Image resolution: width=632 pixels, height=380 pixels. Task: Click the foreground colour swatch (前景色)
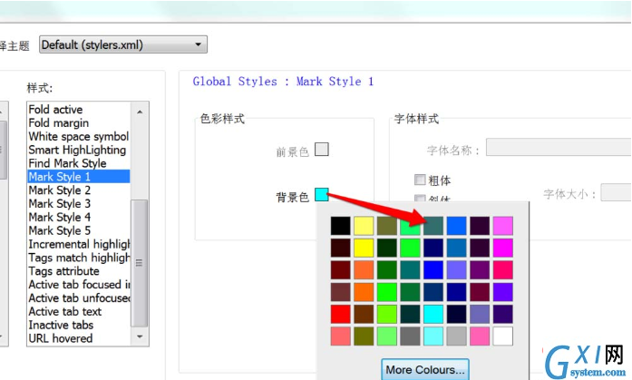(321, 150)
